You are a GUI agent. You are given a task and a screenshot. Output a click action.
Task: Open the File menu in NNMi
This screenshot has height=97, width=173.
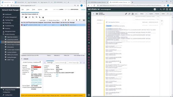click(x=23, y=10)
